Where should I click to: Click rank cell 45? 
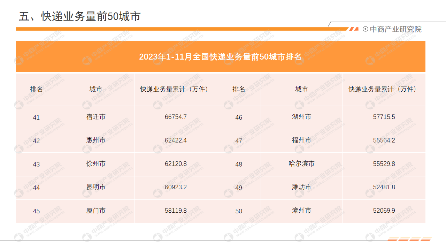click(36, 211)
